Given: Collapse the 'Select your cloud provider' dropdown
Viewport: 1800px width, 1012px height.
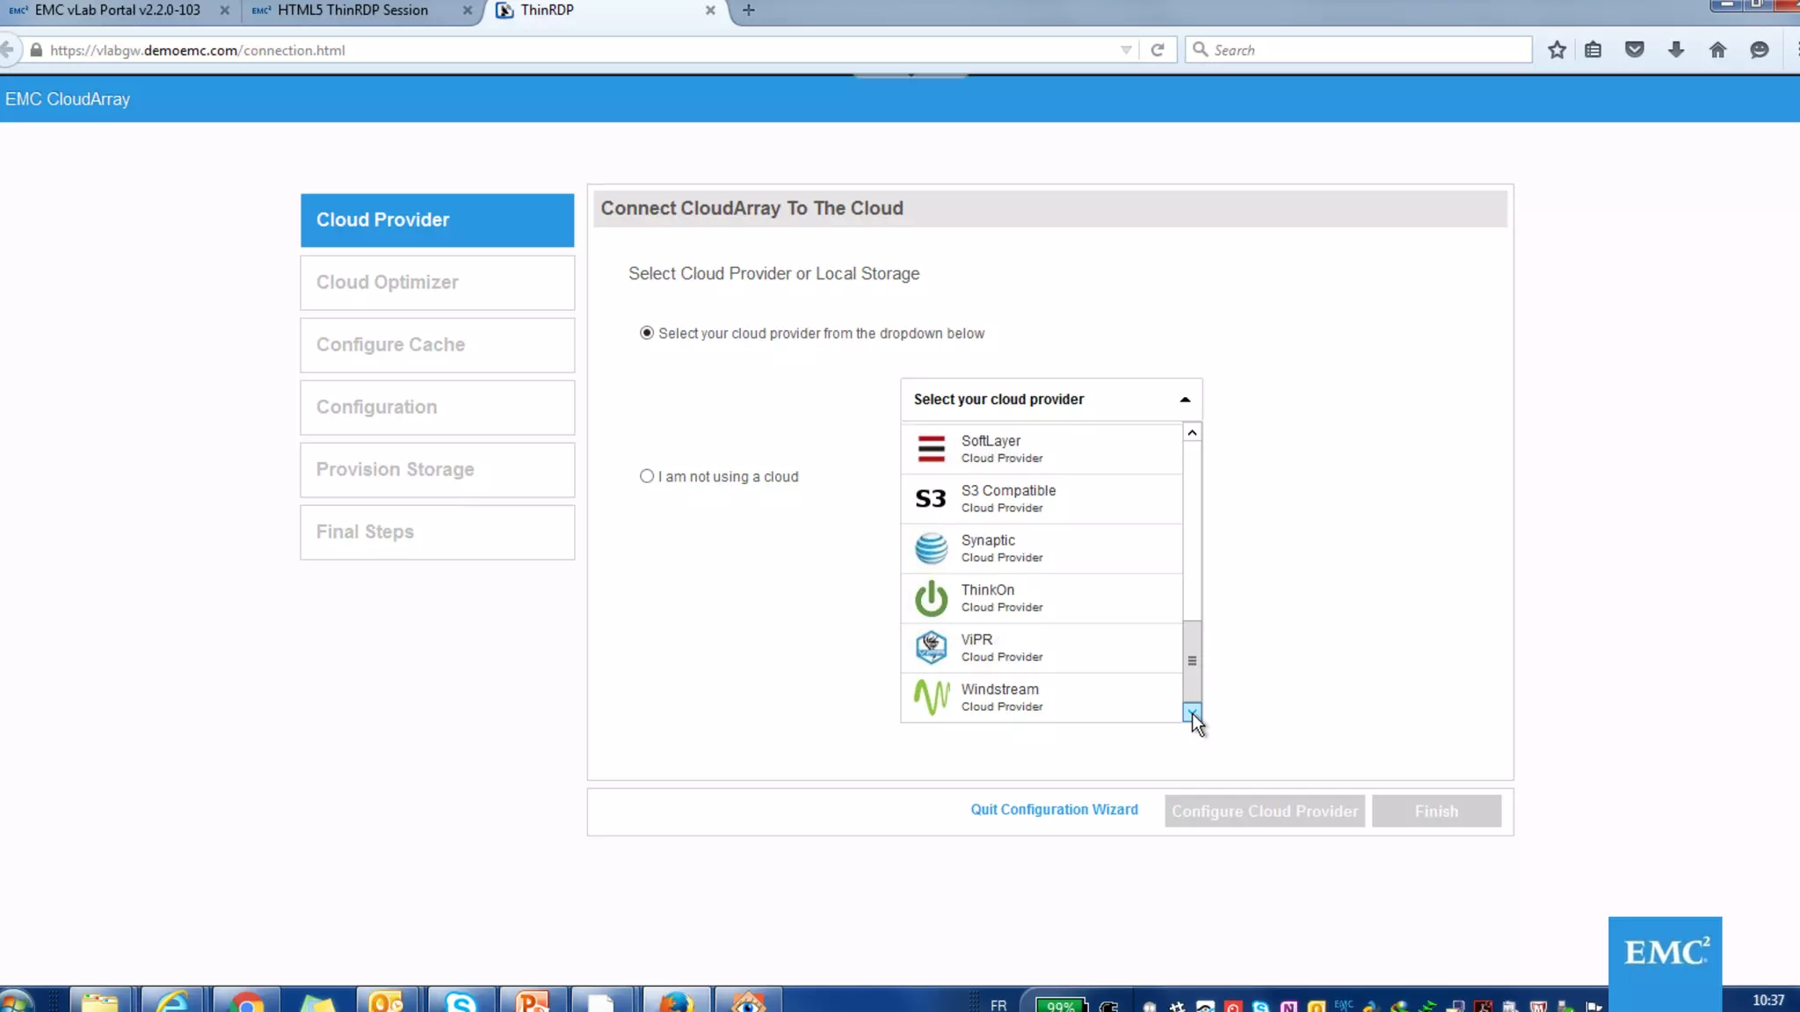Looking at the screenshot, I should tap(1184, 400).
